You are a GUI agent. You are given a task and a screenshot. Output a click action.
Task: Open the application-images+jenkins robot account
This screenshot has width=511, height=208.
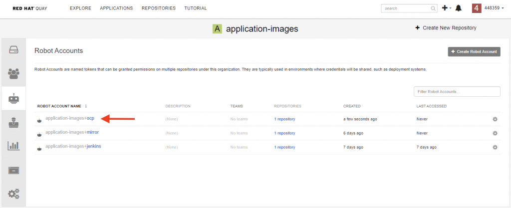(x=73, y=146)
